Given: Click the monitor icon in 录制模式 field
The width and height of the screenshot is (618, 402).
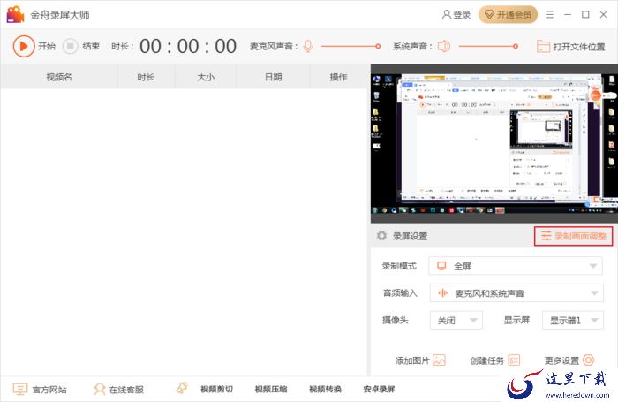Looking at the screenshot, I should pyautogui.click(x=441, y=266).
